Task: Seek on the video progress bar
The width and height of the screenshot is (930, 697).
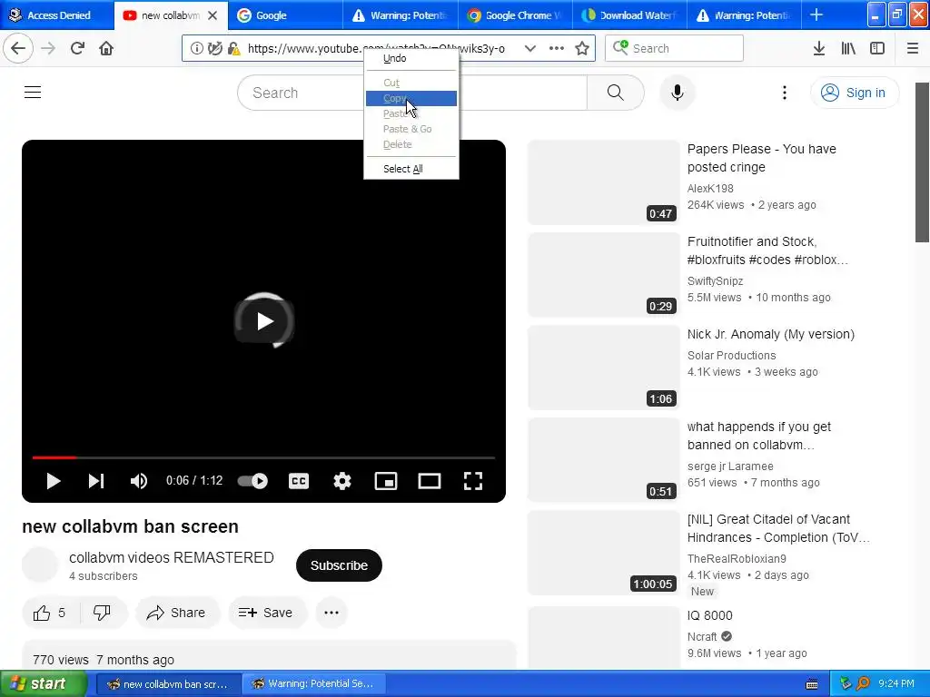Action: click(x=263, y=457)
